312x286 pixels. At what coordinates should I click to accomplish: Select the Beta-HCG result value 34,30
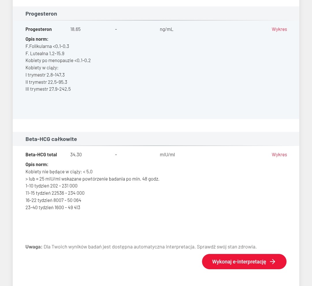76,155
